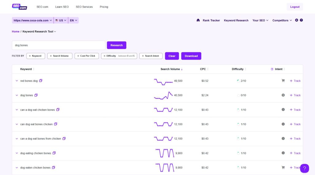Add a Search Volume filter
The image size is (315, 175).
click(60, 56)
